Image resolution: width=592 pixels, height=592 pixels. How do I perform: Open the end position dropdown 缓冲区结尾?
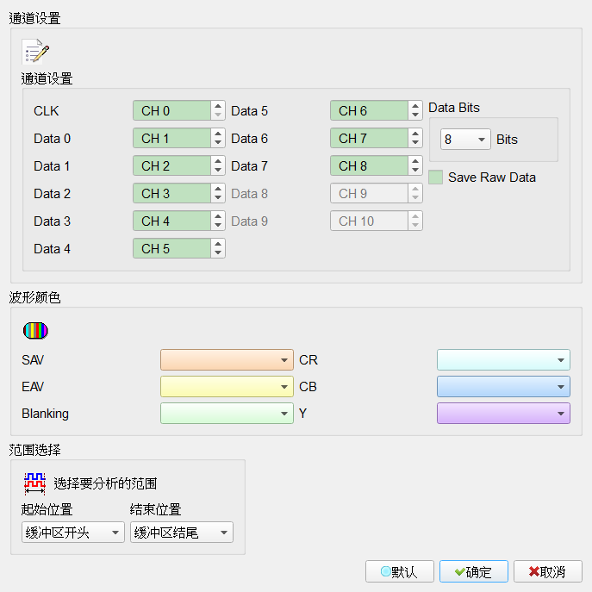coord(182,533)
